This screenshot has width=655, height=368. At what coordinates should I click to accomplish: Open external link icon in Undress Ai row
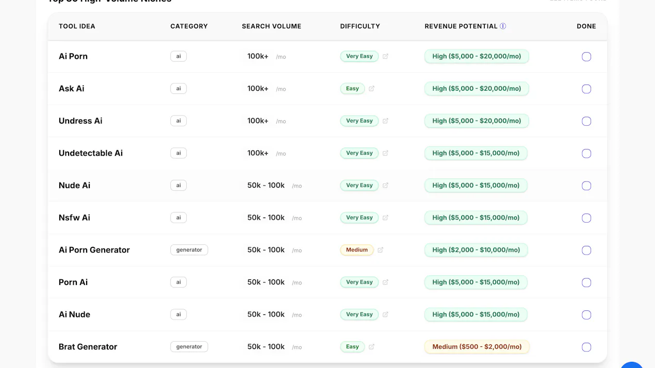tap(385, 121)
